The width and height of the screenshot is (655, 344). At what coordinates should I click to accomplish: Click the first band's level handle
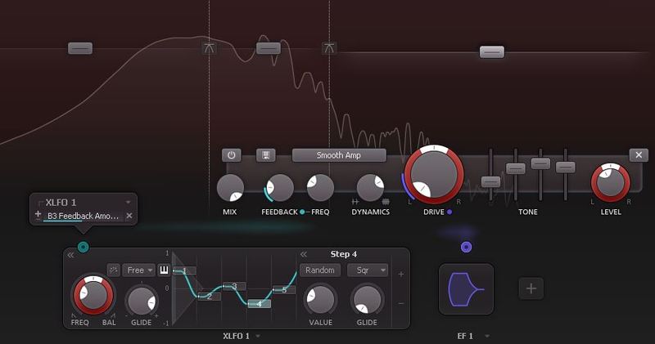80,48
